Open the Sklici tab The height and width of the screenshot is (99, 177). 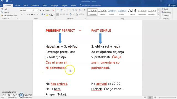[45, 5]
